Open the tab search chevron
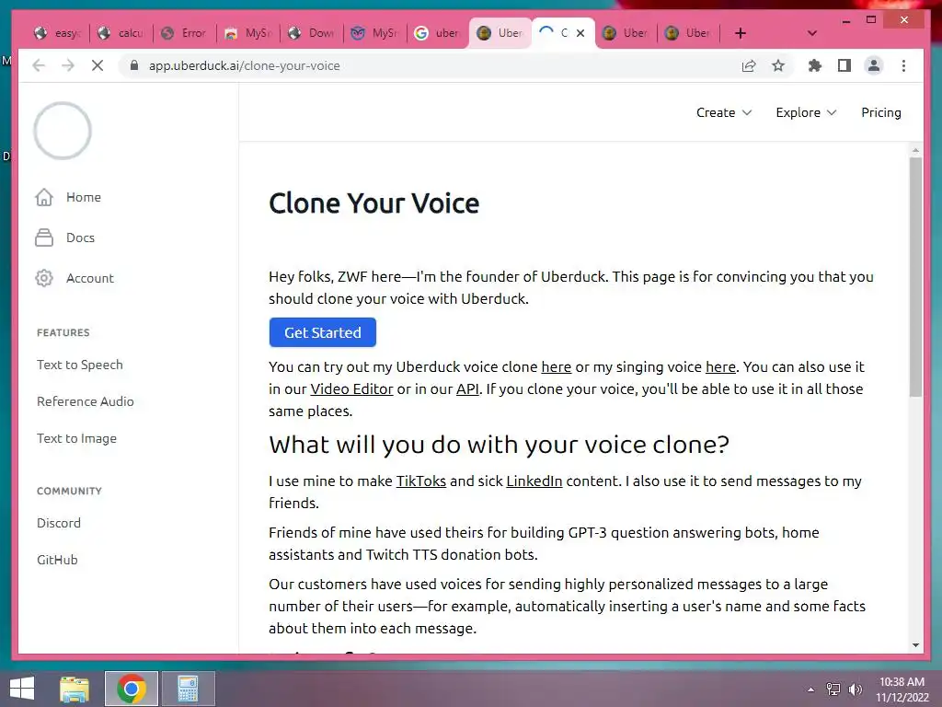The width and height of the screenshot is (942, 707). click(x=811, y=33)
